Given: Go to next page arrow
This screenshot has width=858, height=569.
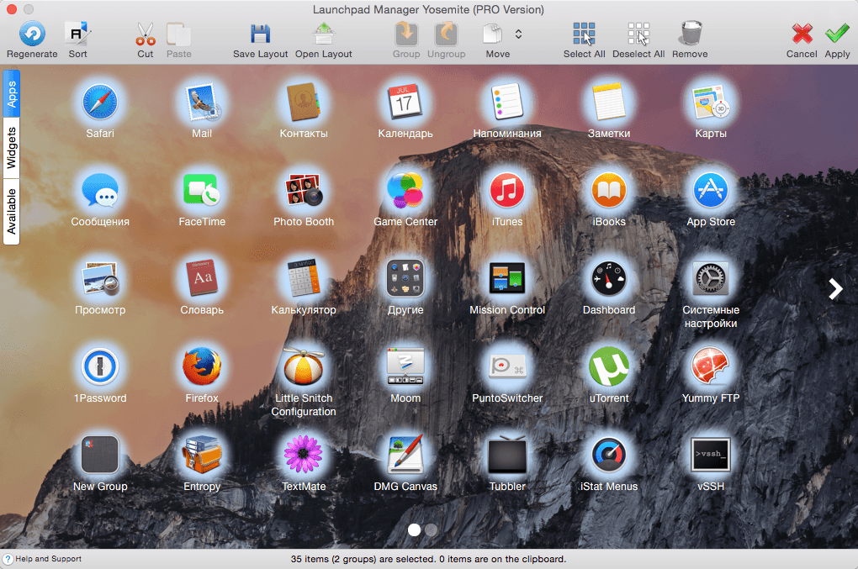Looking at the screenshot, I should click(x=835, y=288).
